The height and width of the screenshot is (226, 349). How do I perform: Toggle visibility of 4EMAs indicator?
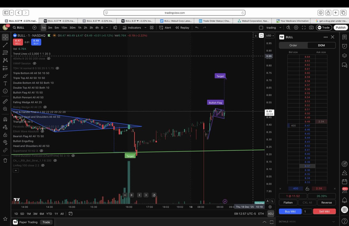pos(49,59)
